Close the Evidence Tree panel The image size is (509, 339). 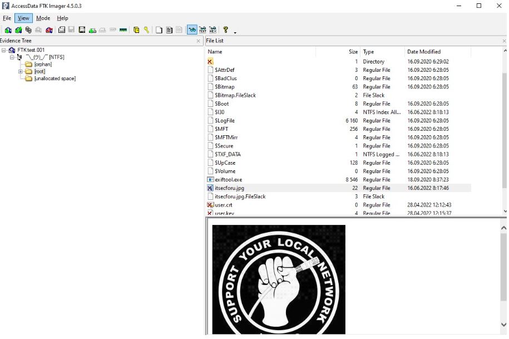[x=199, y=41]
